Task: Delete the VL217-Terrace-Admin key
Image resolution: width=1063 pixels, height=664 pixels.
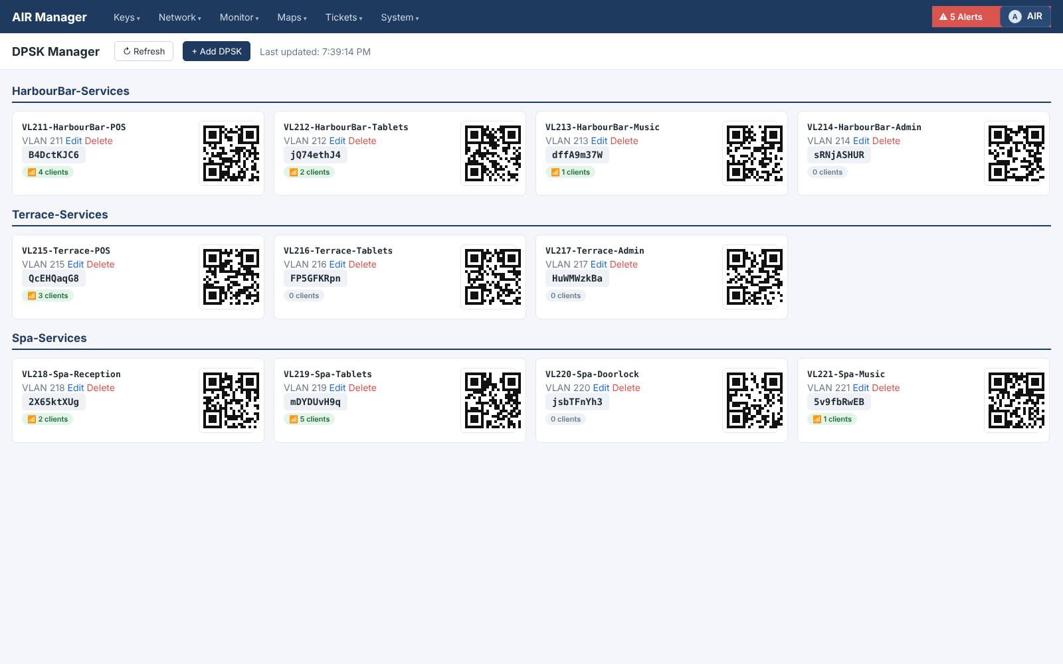Action: pos(624,264)
